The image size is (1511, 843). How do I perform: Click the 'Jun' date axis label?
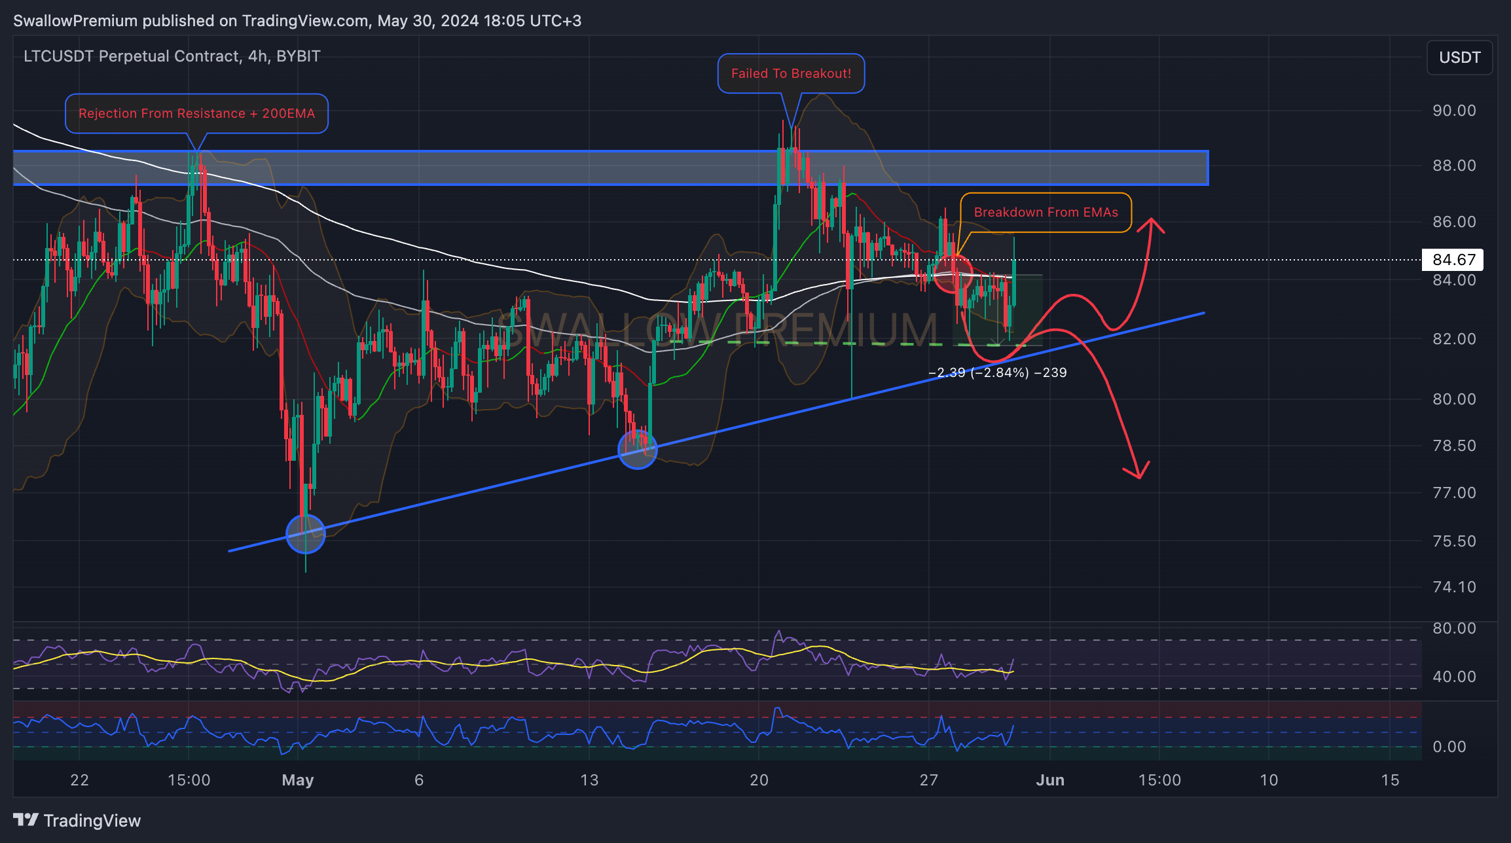click(x=1050, y=780)
